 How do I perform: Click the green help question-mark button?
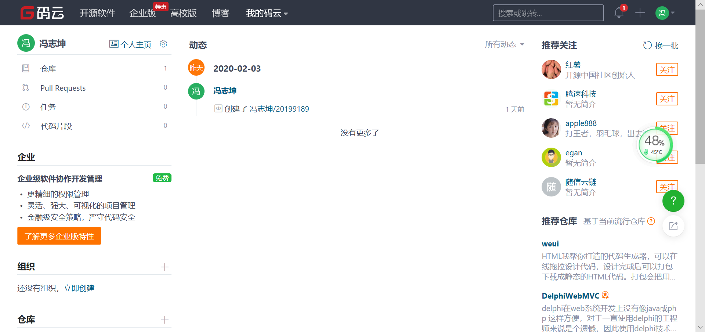(x=673, y=201)
